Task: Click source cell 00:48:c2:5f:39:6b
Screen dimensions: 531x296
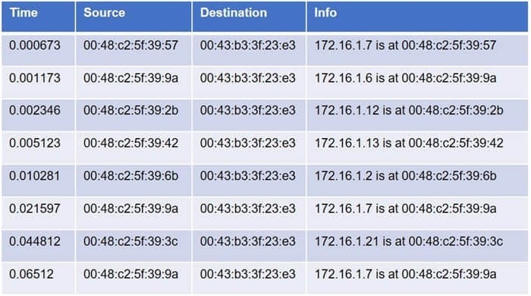Action: click(x=134, y=180)
